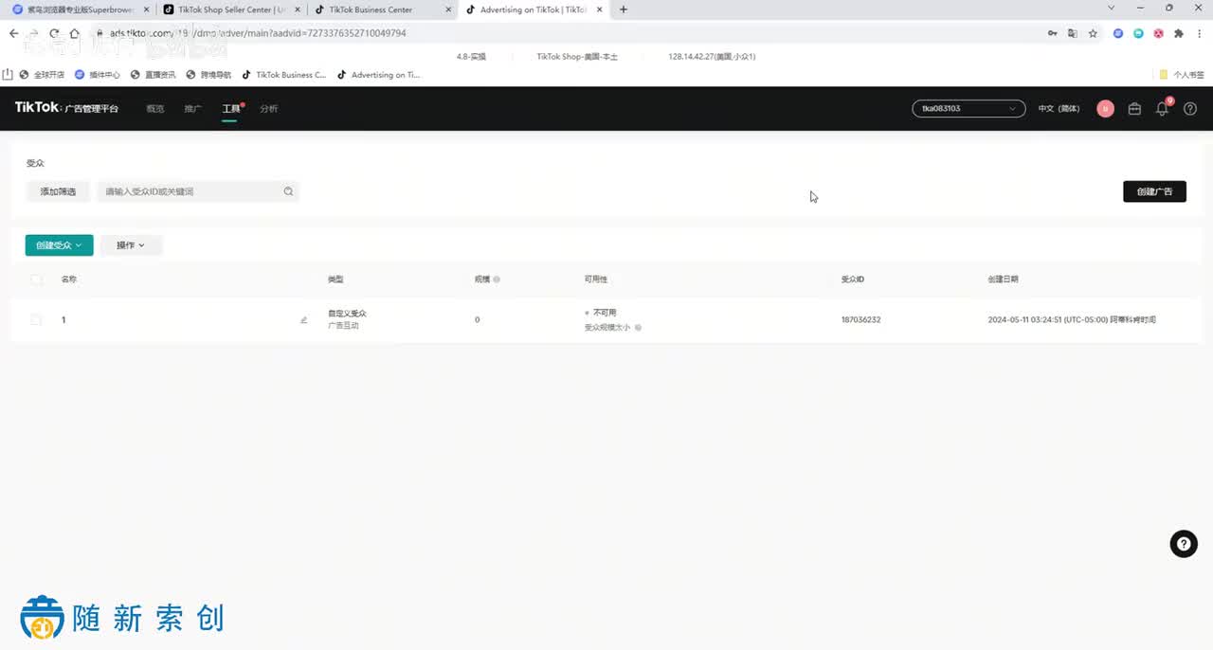Image resolution: width=1213 pixels, height=650 pixels.
Task: Switch to the Superbrowser tab
Action: 81,9
